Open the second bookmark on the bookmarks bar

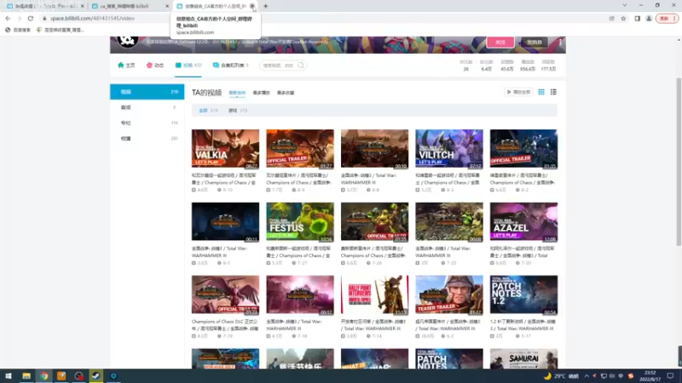pyautogui.click(x=60, y=30)
